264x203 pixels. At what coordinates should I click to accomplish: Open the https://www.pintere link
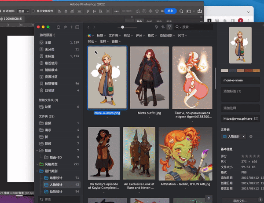[x=238, y=118]
